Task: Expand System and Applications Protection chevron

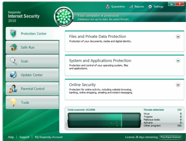Action: click(x=178, y=61)
